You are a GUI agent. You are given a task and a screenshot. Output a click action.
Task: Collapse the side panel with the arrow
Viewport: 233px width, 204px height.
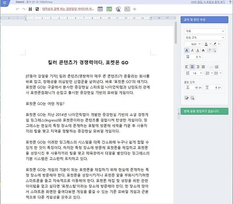pyautogui.click(x=179, y=114)
